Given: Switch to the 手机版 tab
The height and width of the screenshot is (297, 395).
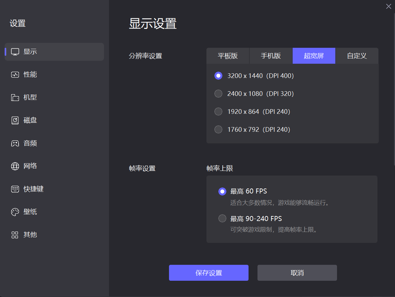Looking at the screenshot, I should point(271,56).
